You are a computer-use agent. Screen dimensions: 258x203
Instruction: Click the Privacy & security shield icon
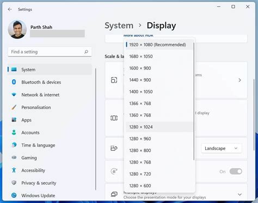point(14,183)
